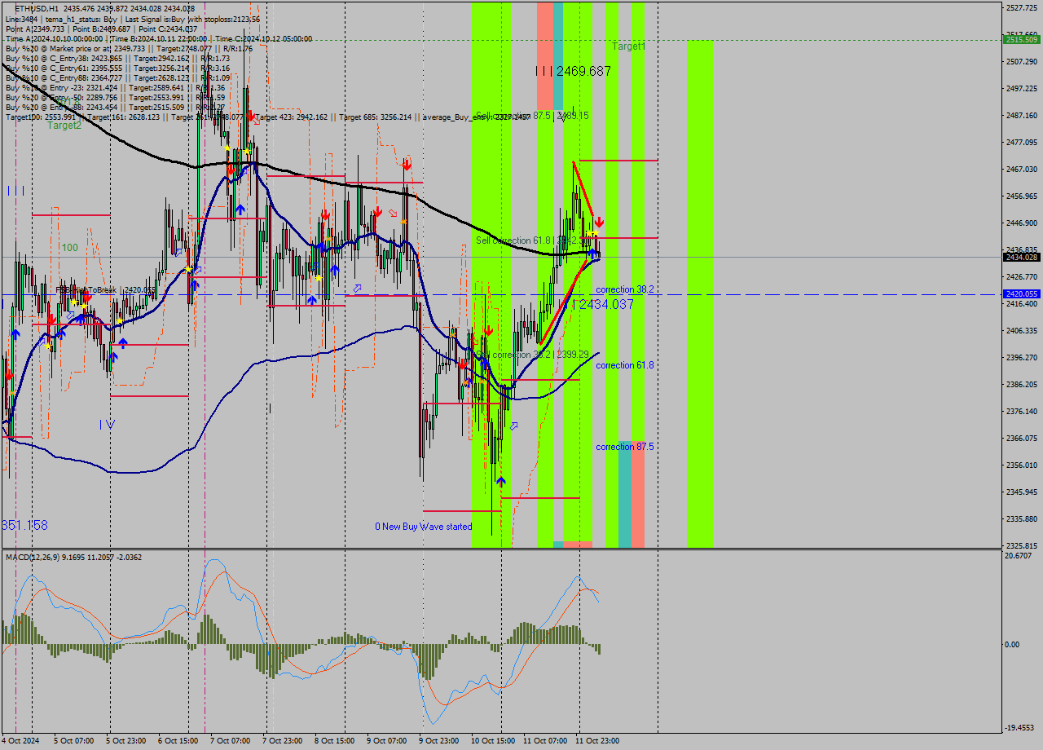This screenshot has height=750, width=1043.
Task: Select the '2469.687' wave label
Action: pyautogui.click(x=583, y=71)
